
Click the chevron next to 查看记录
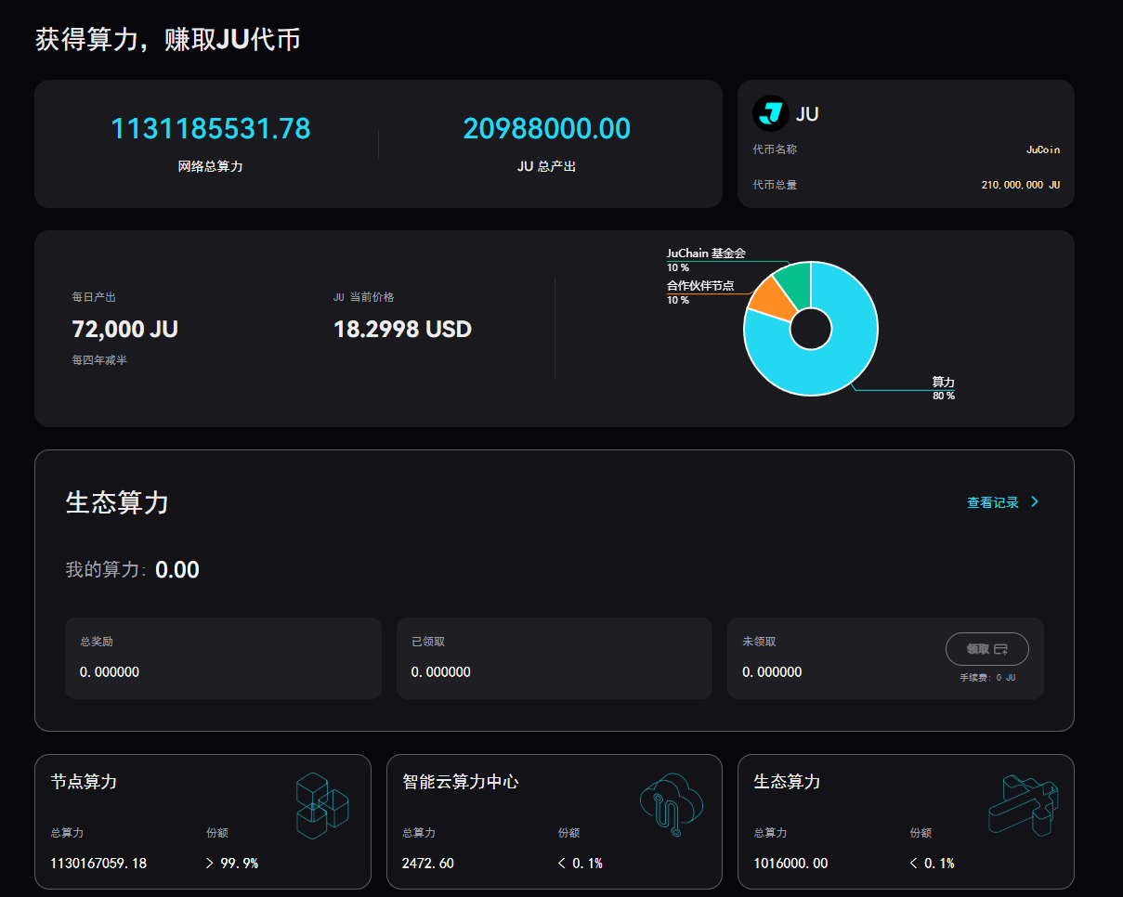tap(1035, 501)
